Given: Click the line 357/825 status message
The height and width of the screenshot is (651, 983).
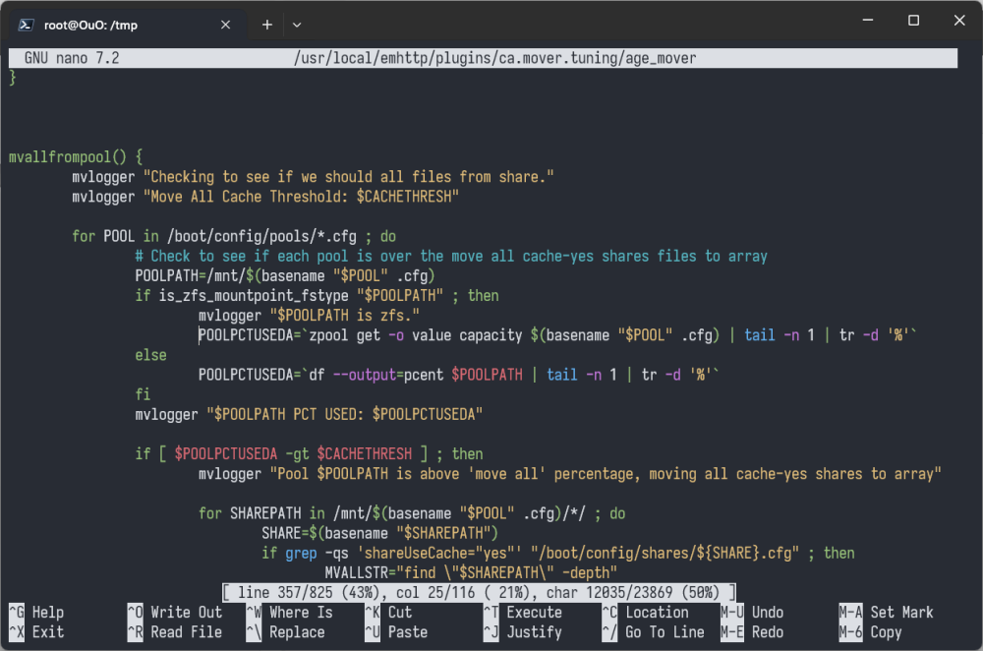Looking at the screenshot, I should pyautogui.click(x=479, y=593).
